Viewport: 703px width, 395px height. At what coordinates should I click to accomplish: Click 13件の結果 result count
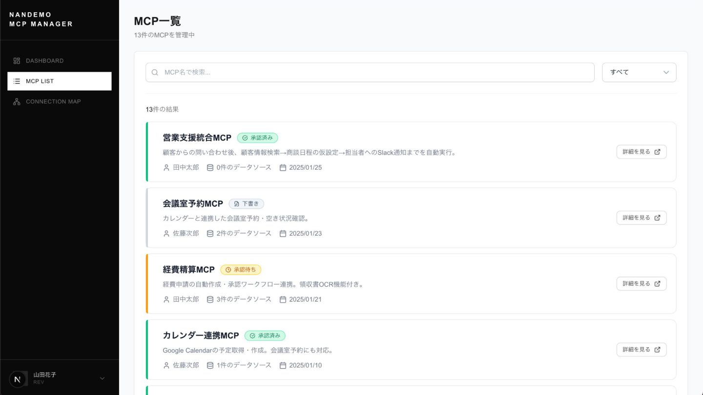162,109
